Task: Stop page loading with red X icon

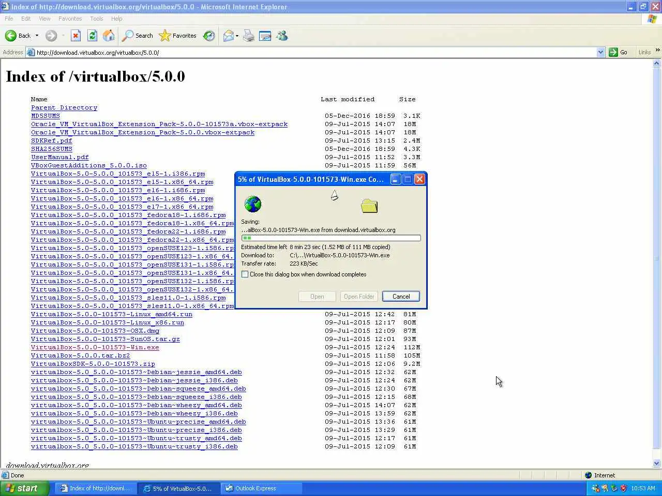Action: tap(76, 36)
